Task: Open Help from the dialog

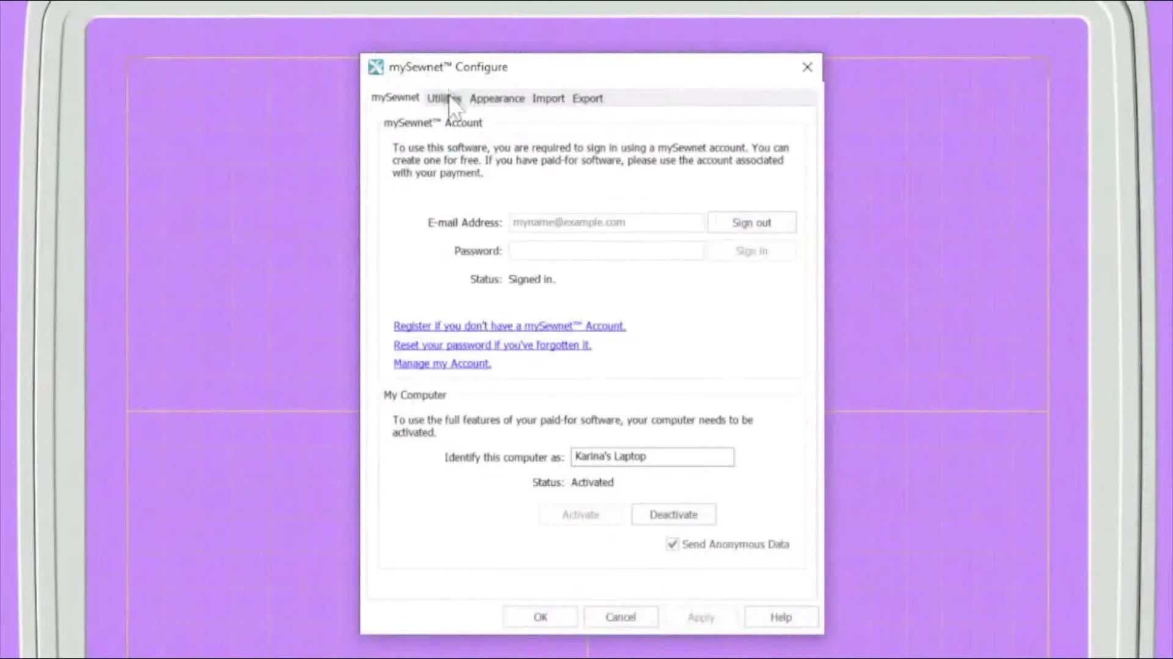Action: [x=781, y=617]
